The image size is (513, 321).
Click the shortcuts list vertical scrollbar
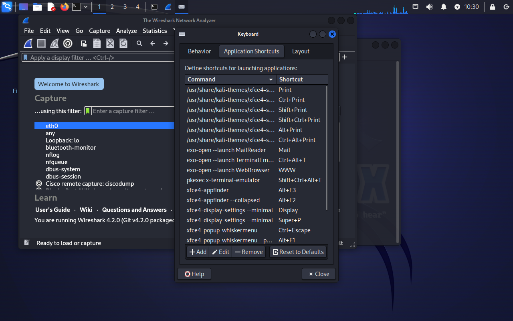click(327, 148)
